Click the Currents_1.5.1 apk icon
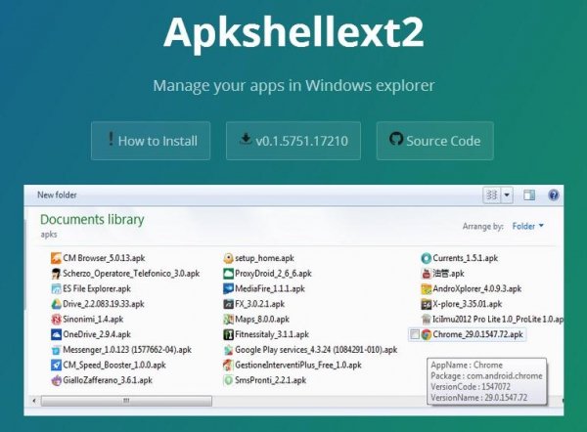The width and height of the screenshot is (587, 432). tap(426, 258)
